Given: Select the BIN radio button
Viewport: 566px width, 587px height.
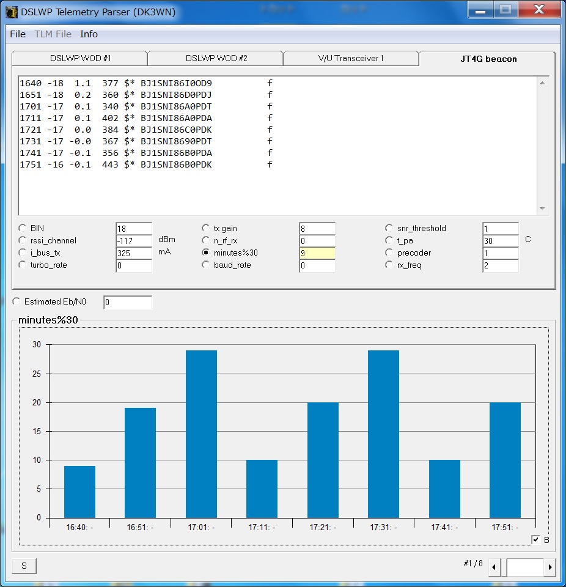Looking at the screenshot, I should [23, 228].
